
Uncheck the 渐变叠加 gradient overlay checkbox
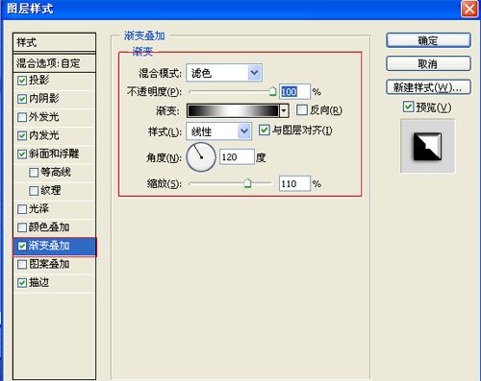tap(22, 246)
